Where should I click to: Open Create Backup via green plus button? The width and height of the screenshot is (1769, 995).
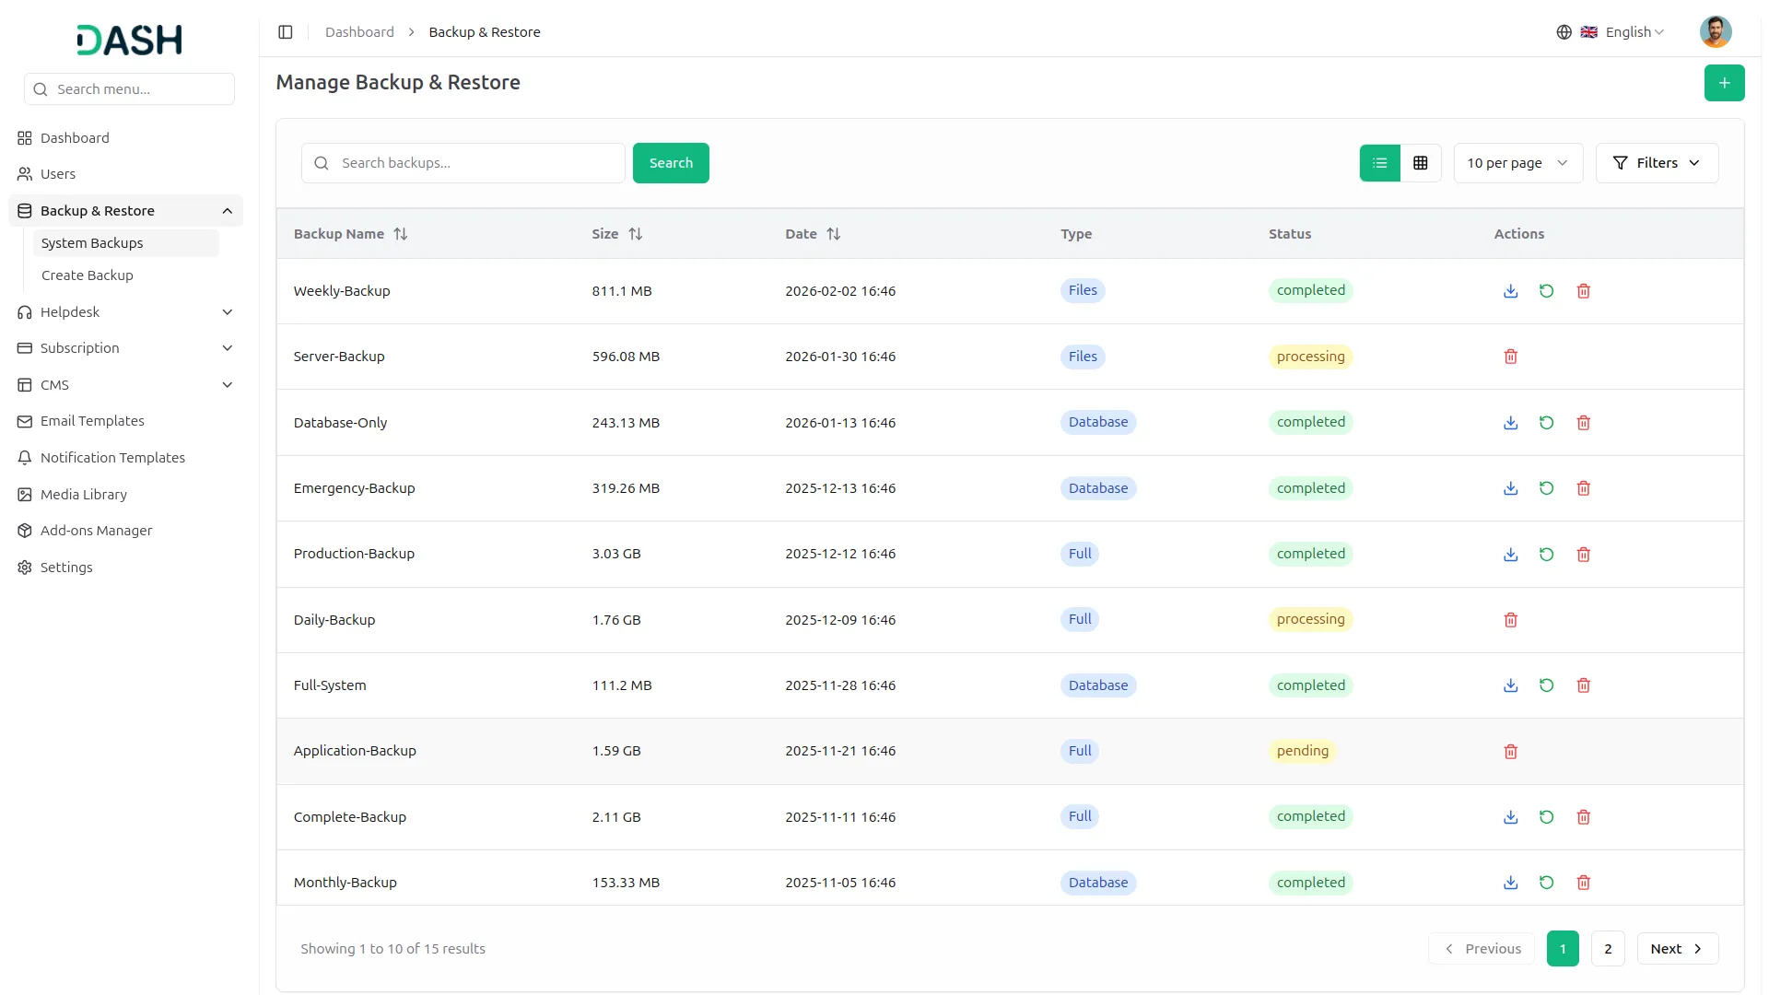[1724, 82]
